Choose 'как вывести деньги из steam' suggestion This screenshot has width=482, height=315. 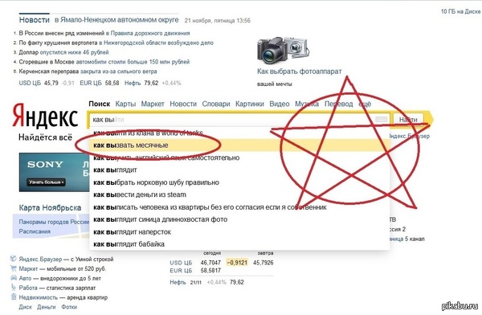(x=239, y=194)
